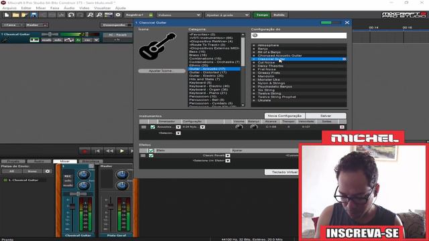Click the Tempo button in the toolbar
Viewport: 429px width, 241px height.
coord(262,15)
